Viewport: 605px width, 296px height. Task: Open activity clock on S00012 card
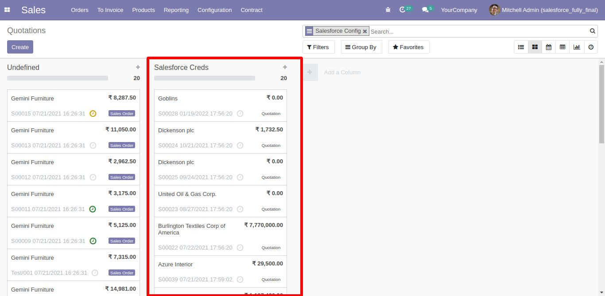[93, 177]
